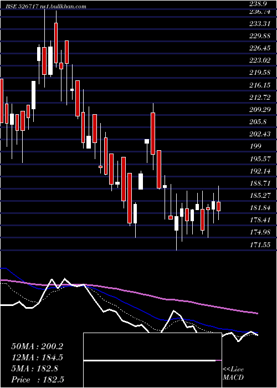Image resolution: width=277 pixels, height=388 pixels.
Task: Click the 209.29 price axis label
Action: pyautogui.click(x=259, y=110)
